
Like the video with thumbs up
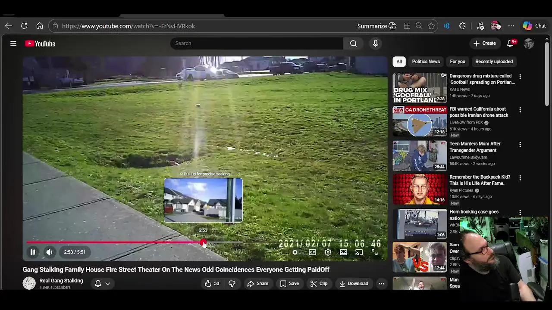(212, 283)
